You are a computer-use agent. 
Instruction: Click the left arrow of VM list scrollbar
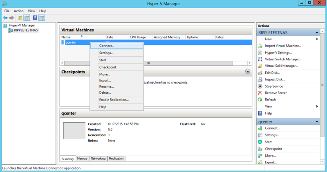click(62, 63)
